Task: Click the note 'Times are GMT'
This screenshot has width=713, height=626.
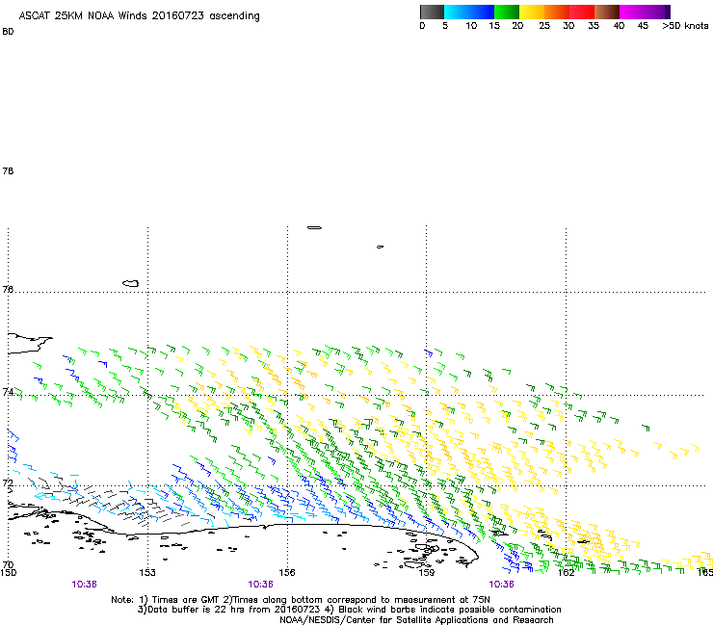Action: [x=180, y=600]
